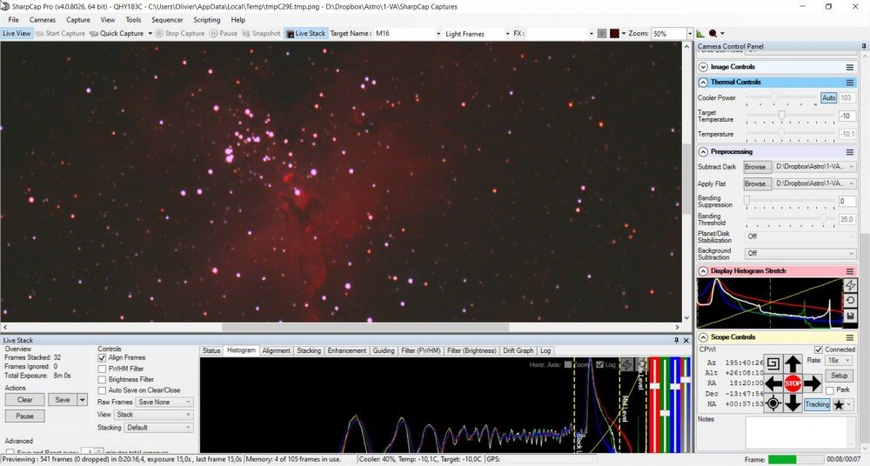Screen dimensions: 870x466
Task: Switch to the Drift Graph tab
Action: [518, 350]
